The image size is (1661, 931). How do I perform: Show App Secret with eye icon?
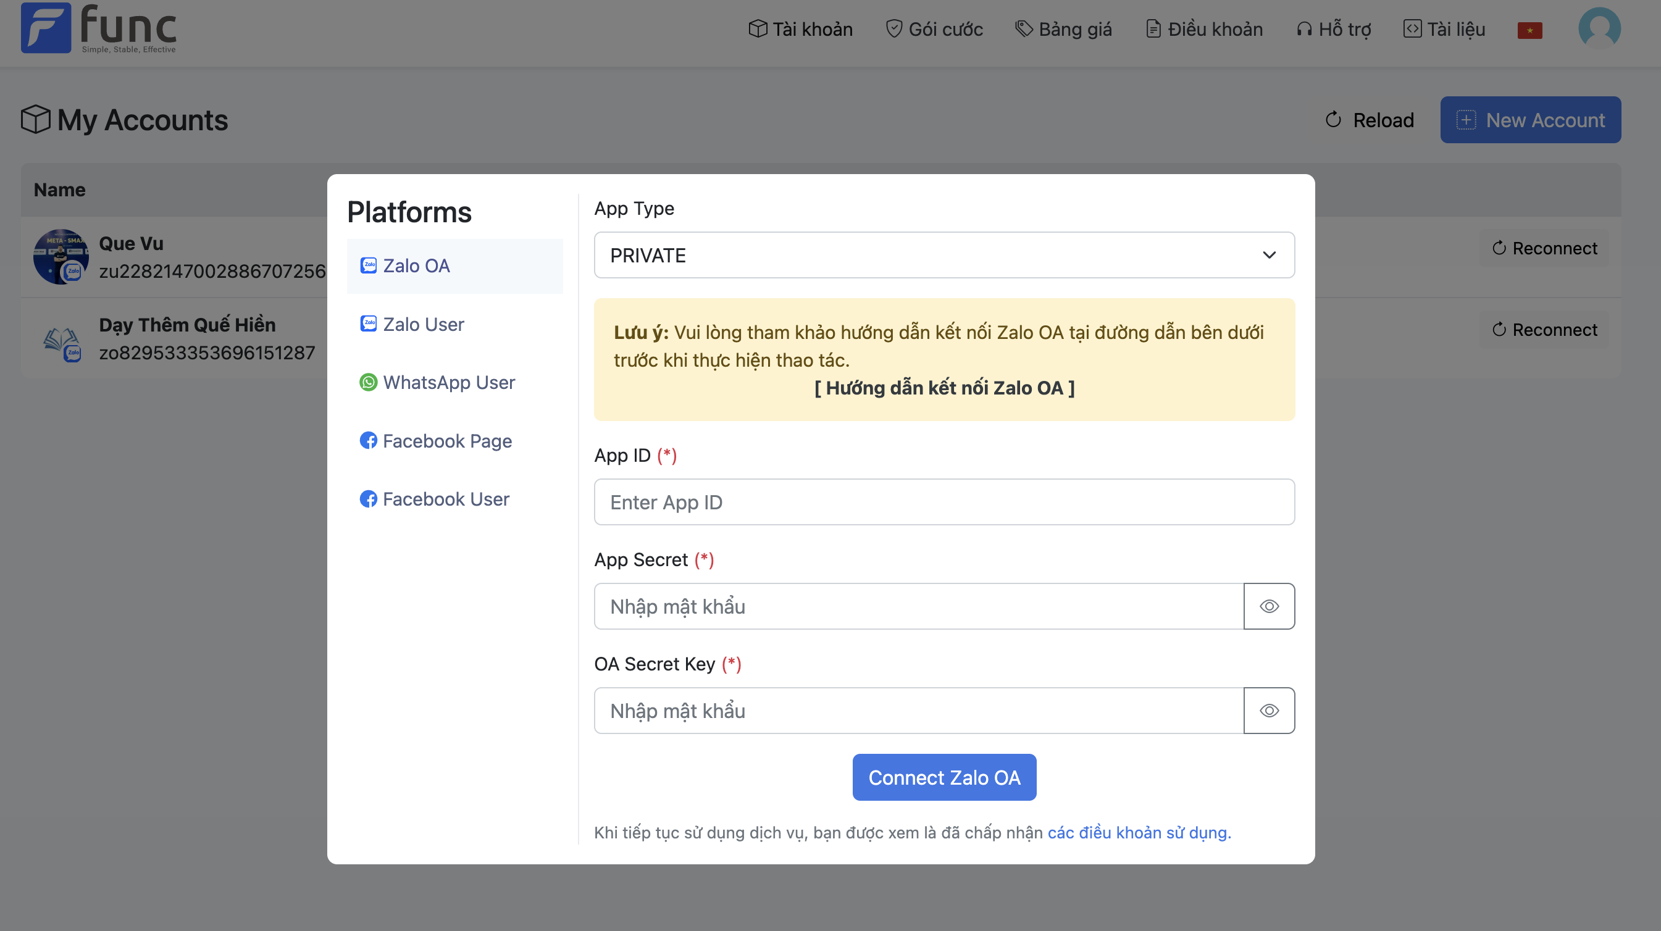1268,606
